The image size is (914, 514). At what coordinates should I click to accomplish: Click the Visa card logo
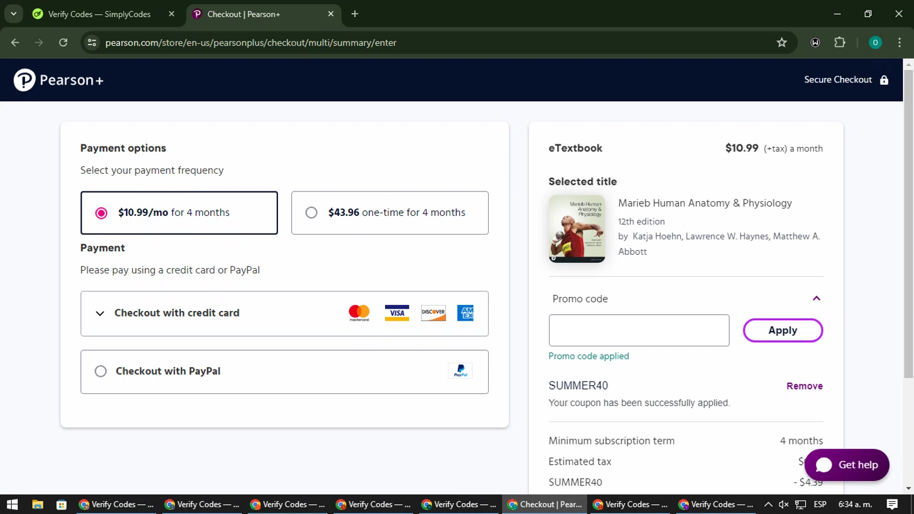pyautogui.click(x=397, y=313)
